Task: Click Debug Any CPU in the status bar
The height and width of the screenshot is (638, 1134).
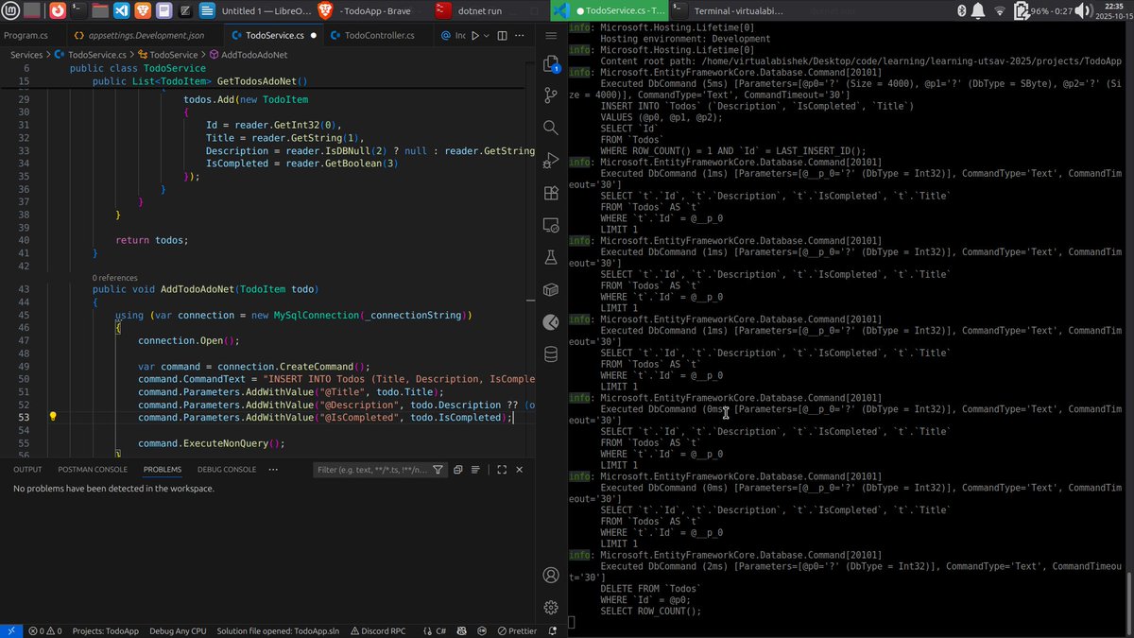Action: point(178,630)
